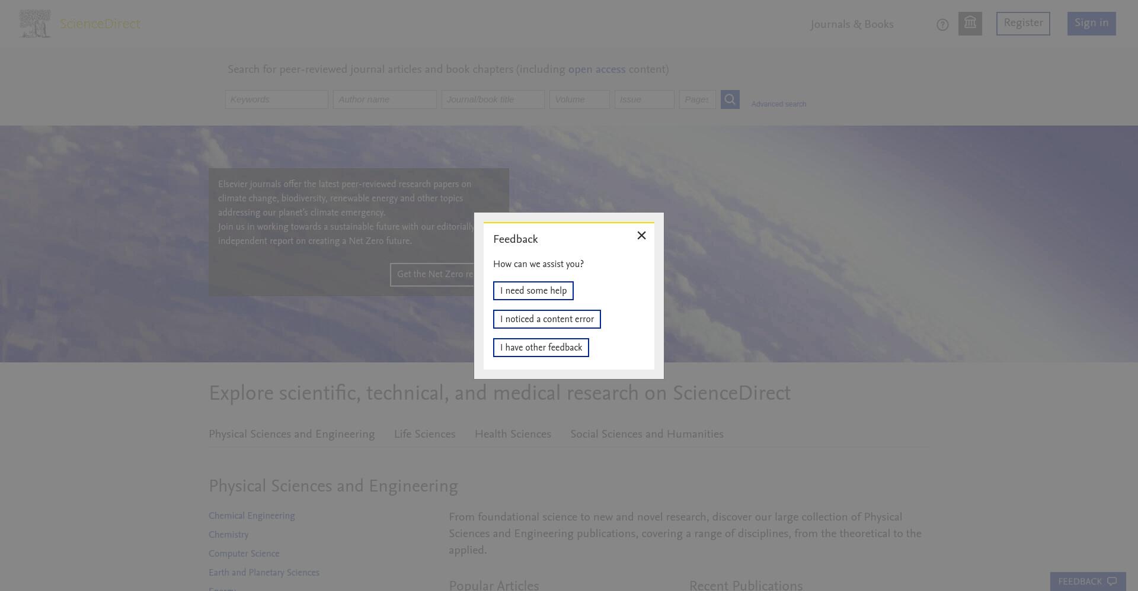Open the ScienceDirect home link
Screen dimensions: 1138x591
coord(100,24)
